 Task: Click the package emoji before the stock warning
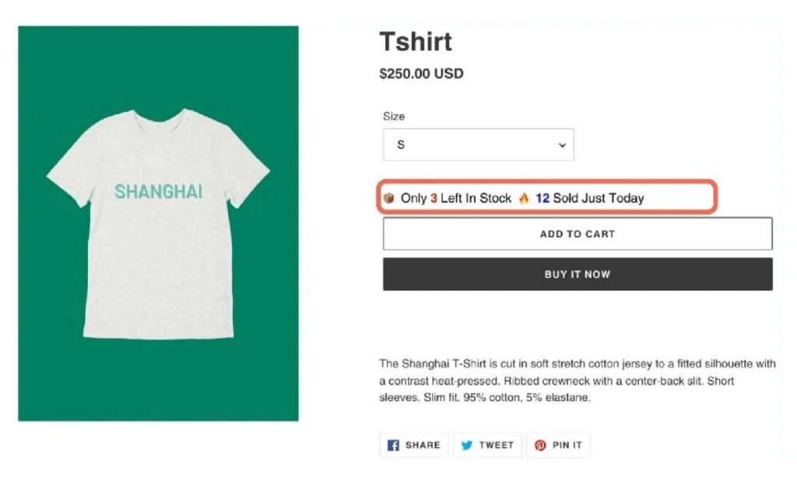pos(388,198)
